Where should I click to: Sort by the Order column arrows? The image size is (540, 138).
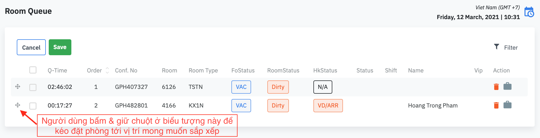(x=107, y=70)
